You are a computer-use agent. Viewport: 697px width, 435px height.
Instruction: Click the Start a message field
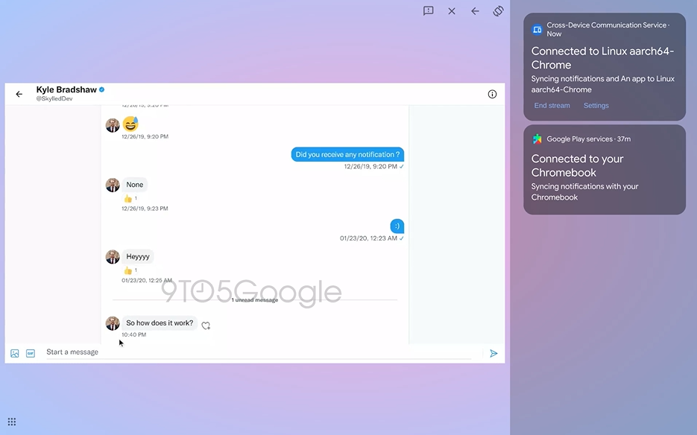(x=259, y=352)
